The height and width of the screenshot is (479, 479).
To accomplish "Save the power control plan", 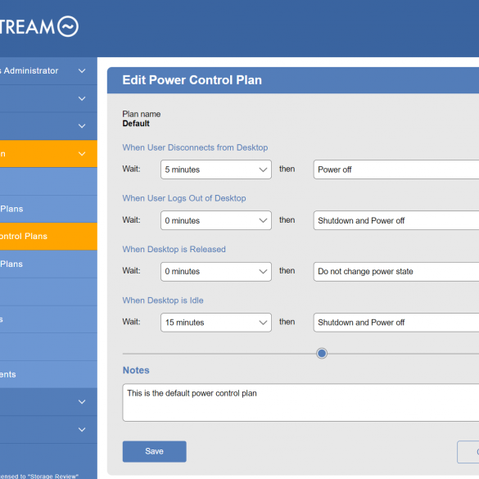I will coord(154,451).
